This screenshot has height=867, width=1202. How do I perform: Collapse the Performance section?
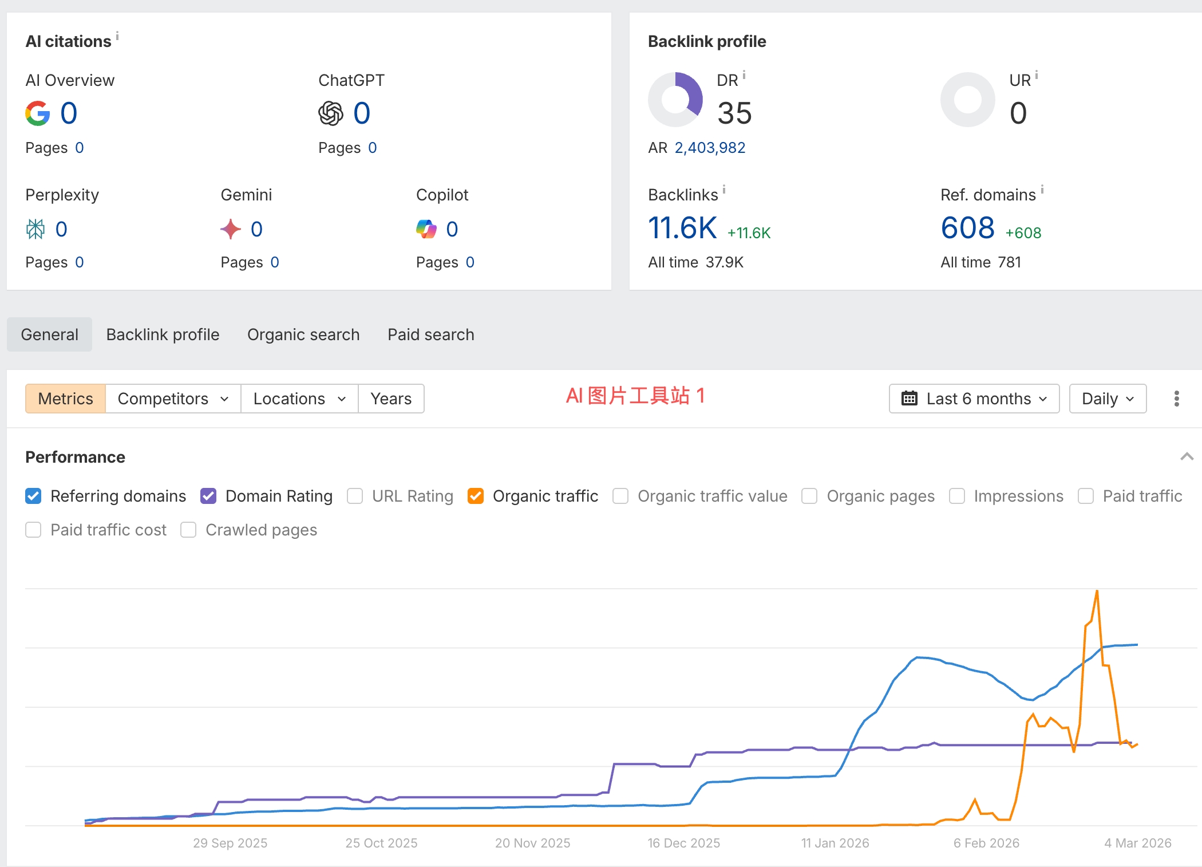pos(1187,456)
